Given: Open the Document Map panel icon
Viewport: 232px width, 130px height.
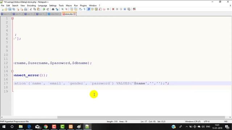Looking at the screenshot, I should click(96, 9).
